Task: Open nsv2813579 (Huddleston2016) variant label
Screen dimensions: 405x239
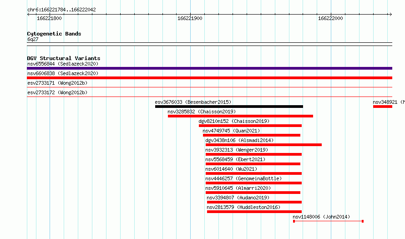Action: tap(243, 207)
